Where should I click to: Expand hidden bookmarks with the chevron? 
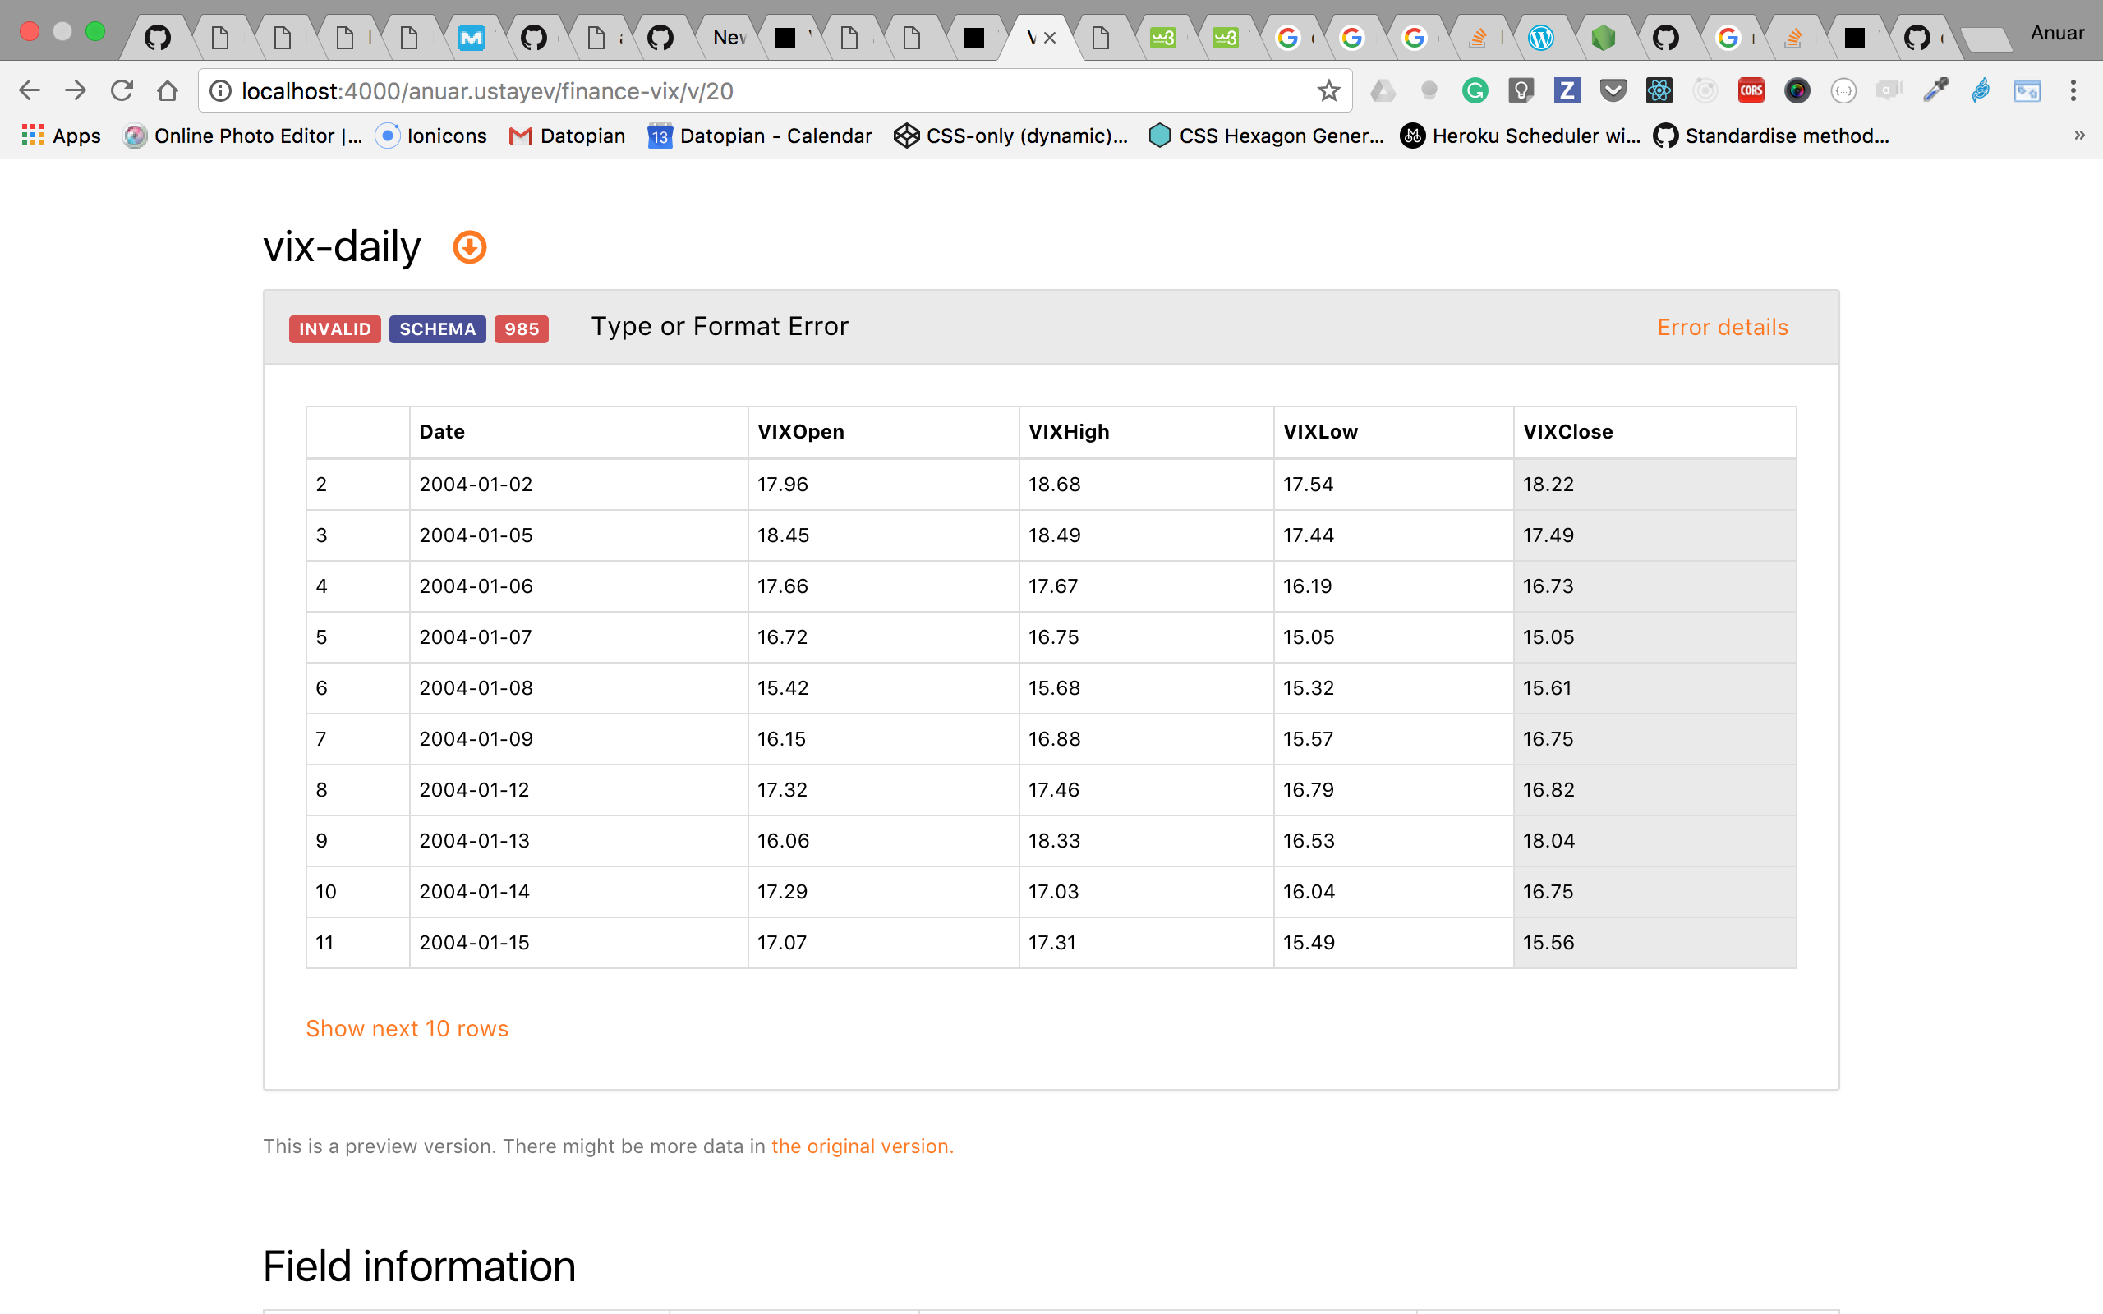coord(2078,136)
